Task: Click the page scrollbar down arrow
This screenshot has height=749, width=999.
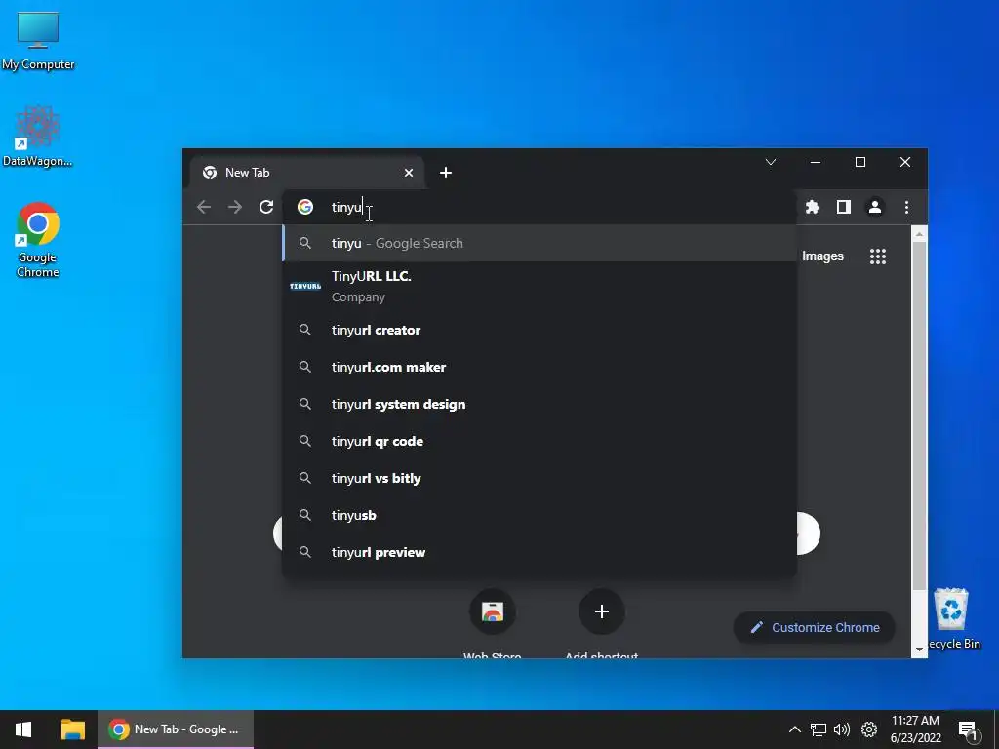Action: [919, 650]
